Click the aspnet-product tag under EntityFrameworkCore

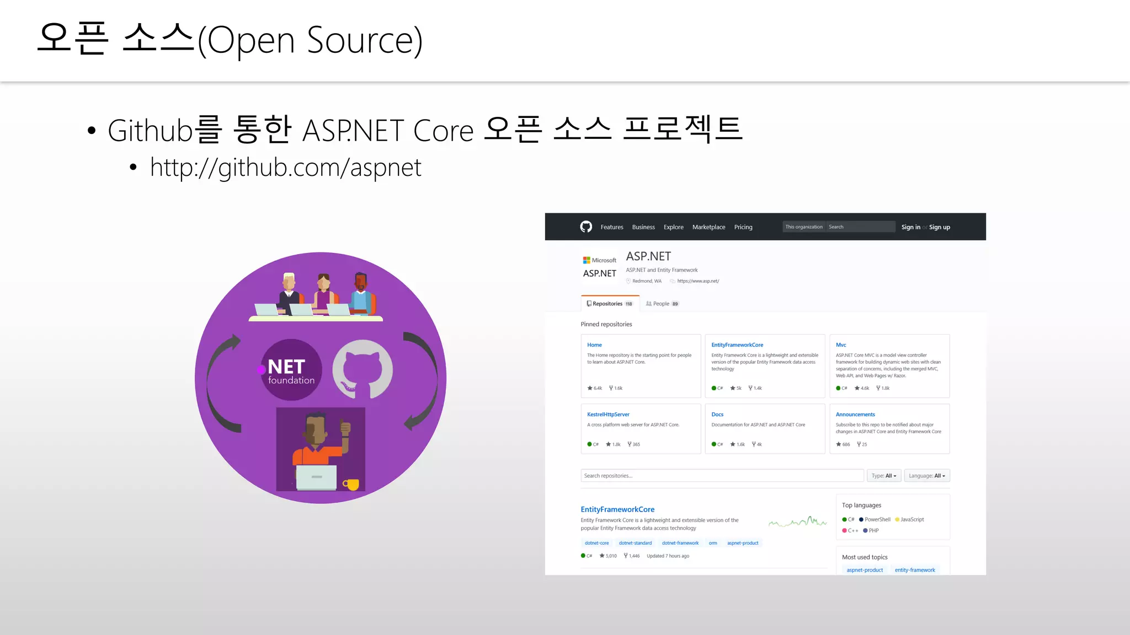pyautogui.click(x=743, y=543)
